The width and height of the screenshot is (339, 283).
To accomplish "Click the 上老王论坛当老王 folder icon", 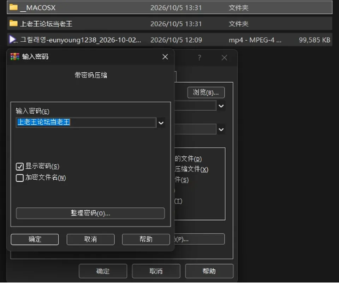I will [x=13, y=23].
